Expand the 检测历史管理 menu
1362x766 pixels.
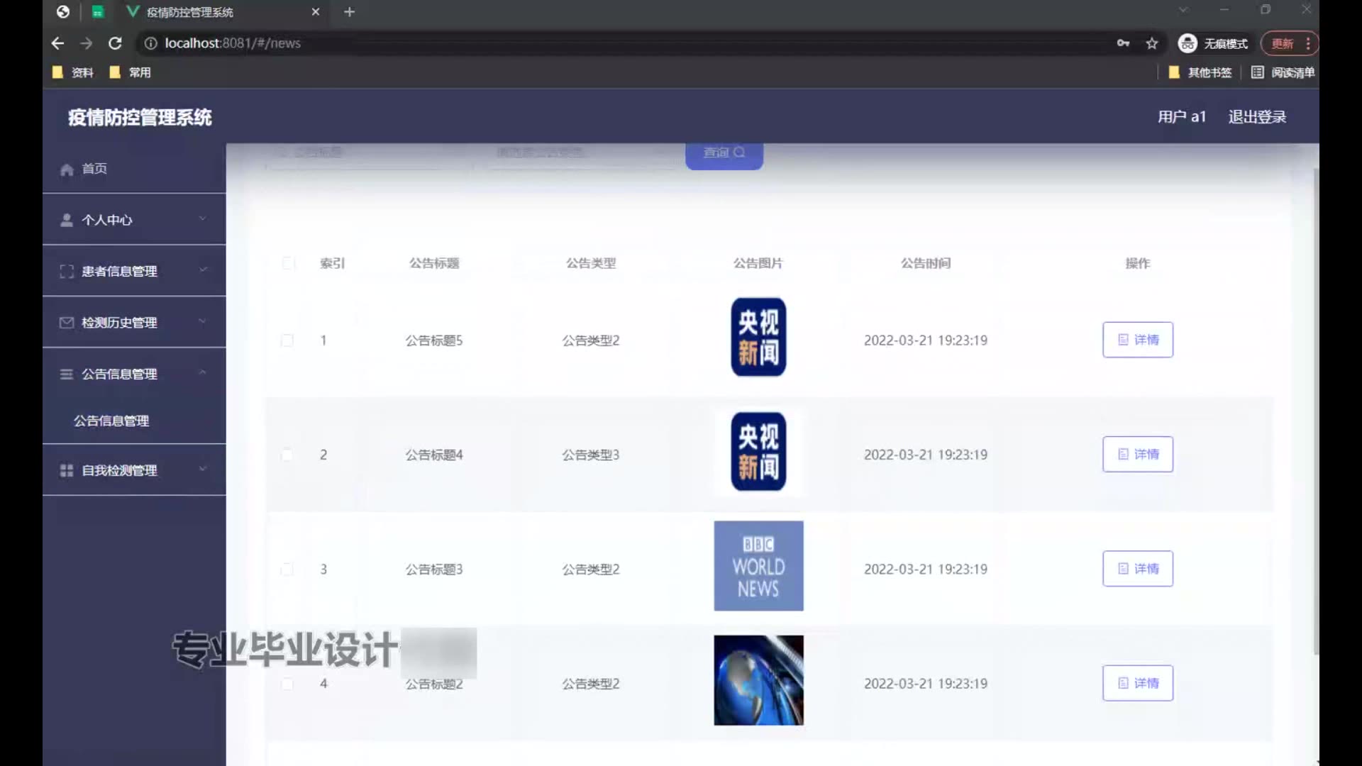(x=134, y=323)
